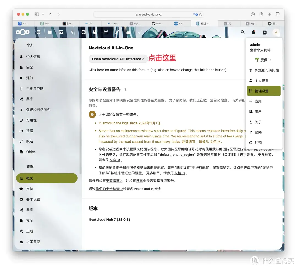The width and height of the screenshot is (297, 268).
Task: Choose 帮助 in user menu
Action: click(x=264, y=132)
